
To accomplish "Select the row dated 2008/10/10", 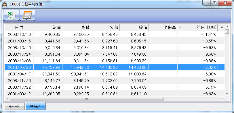I will pyautogui.click(x=115, y=48).
